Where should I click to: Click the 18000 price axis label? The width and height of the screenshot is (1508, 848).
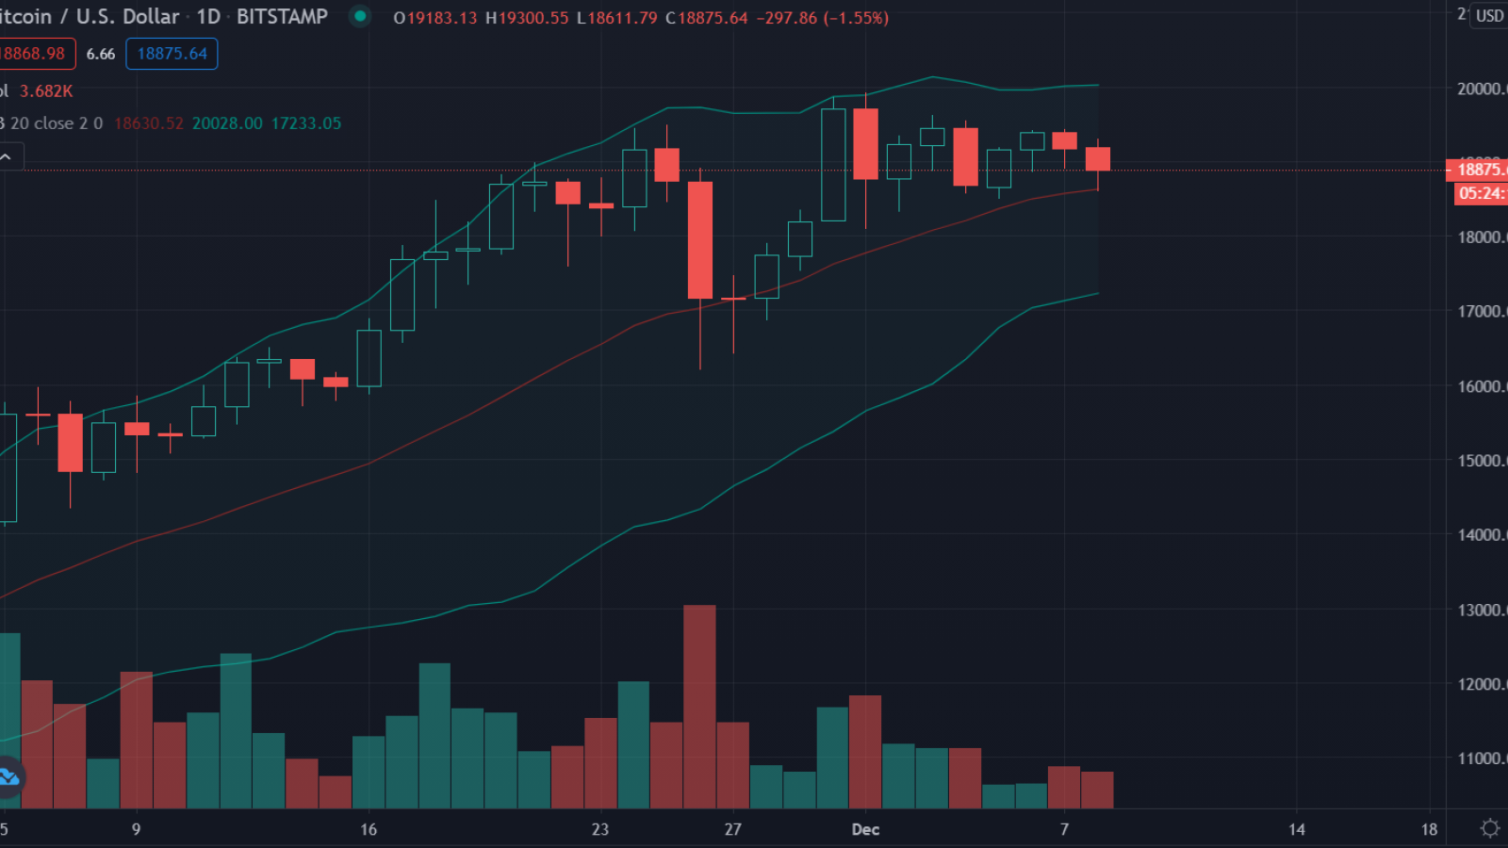[x=1482, y=236]
